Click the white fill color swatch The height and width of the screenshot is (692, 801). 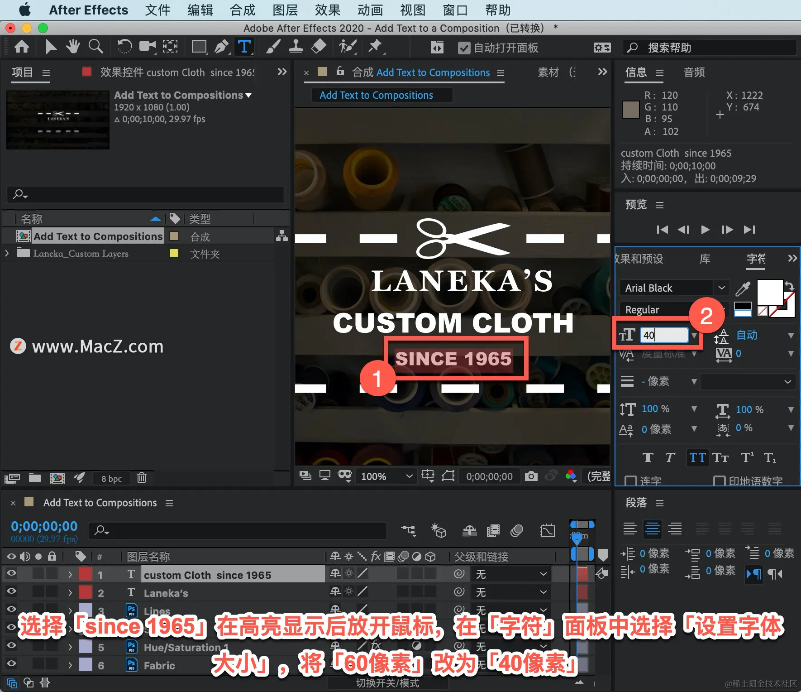tap(770, 292)
